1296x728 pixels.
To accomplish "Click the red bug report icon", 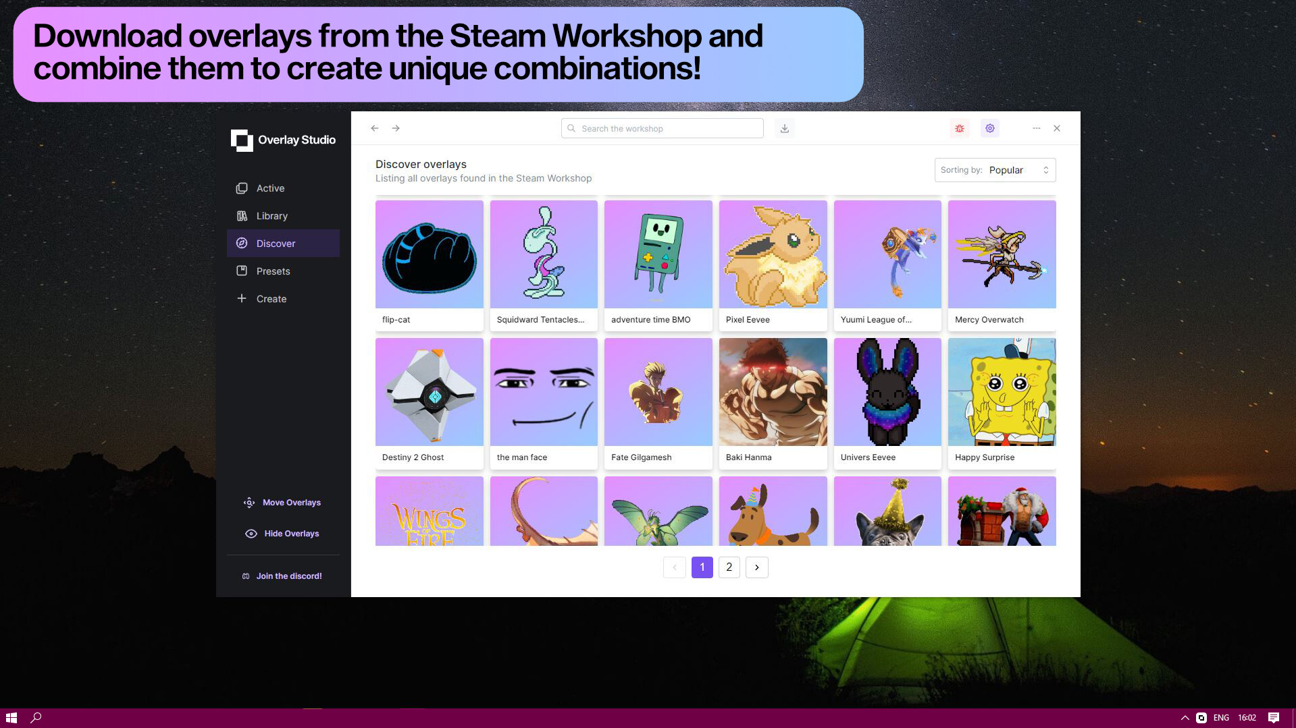I will click(959, 128).
